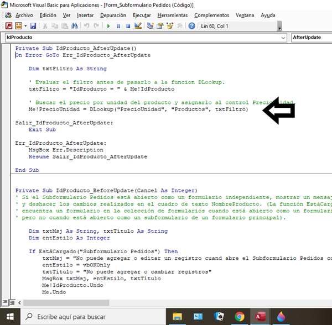Click the Reset stop icon
This screenshot has height=325, width=332.
click(128, 26)
